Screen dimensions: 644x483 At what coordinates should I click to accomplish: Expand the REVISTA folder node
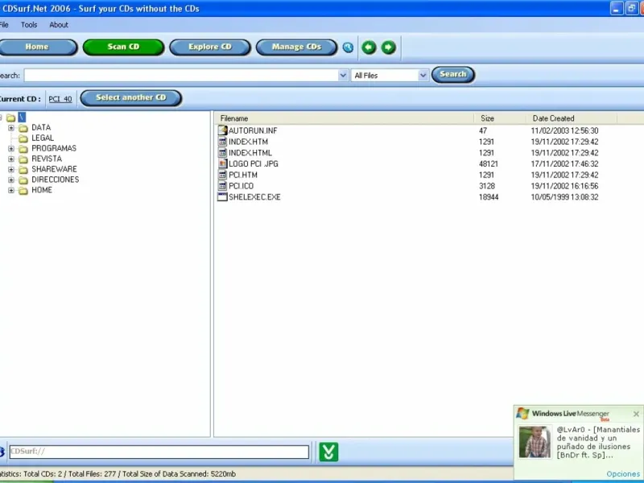tap(11, 159)
